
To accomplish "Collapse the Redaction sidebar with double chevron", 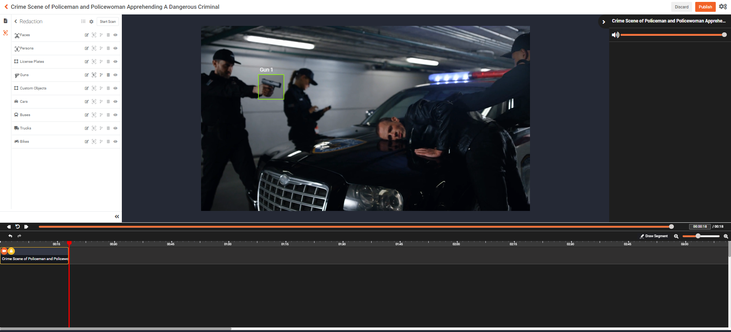I will click(x=117, y=217).
